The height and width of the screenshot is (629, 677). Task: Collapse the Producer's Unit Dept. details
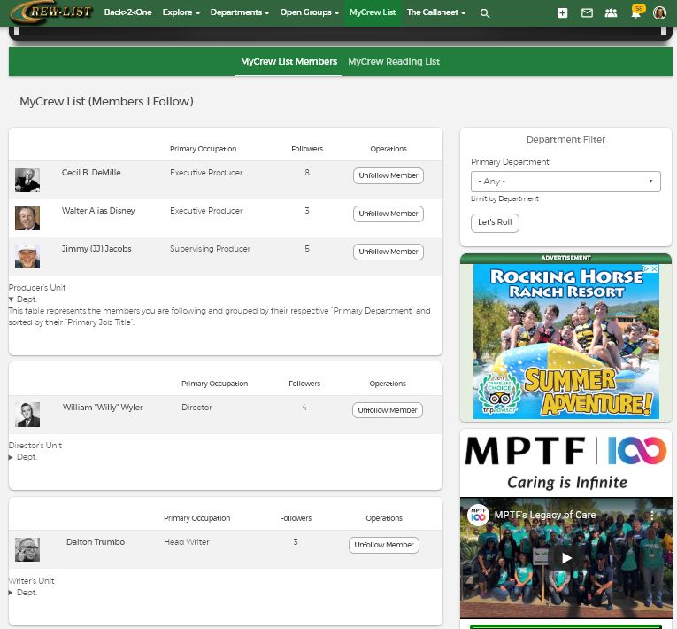point(12,299)
